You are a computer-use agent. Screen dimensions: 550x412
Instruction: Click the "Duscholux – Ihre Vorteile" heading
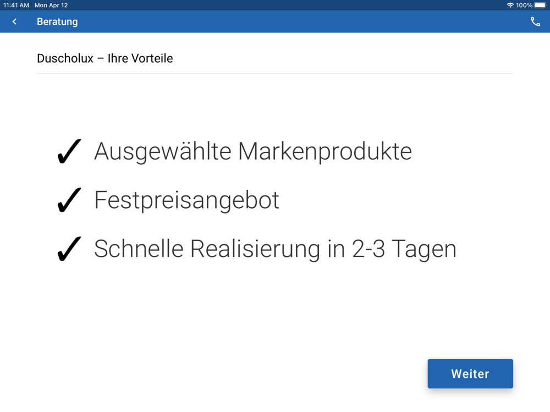105,58
